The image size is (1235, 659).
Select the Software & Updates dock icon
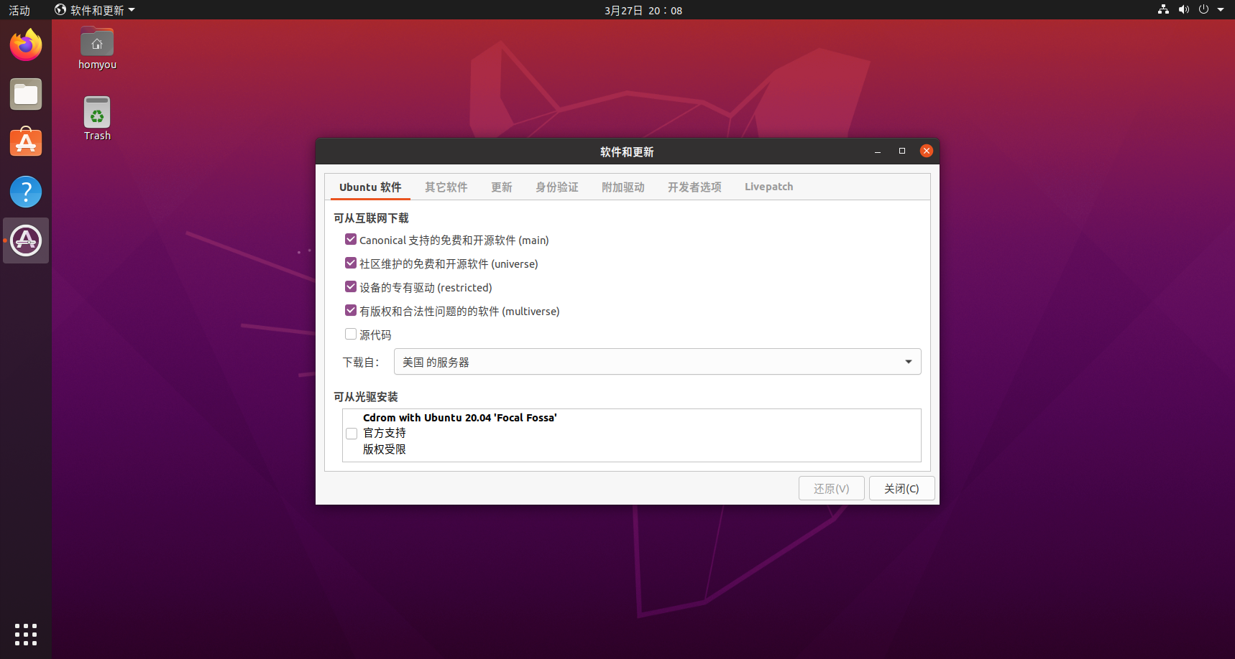[26, 240]
